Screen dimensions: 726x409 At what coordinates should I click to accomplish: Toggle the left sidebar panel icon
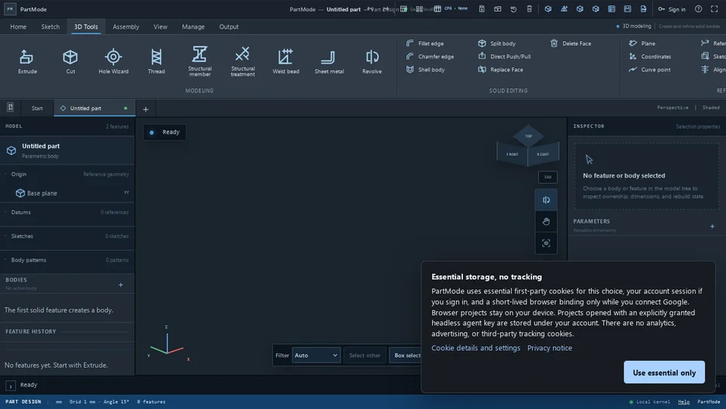point(10,108)
